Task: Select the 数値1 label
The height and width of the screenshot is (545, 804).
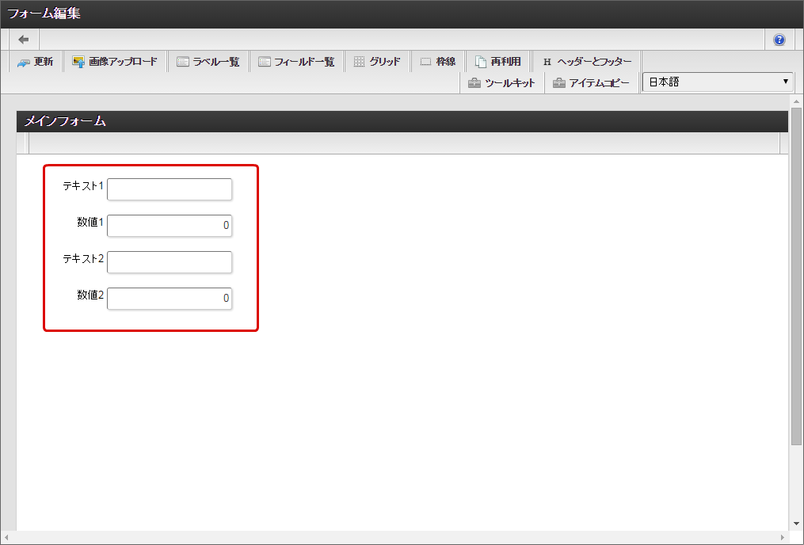Action: 90,222
